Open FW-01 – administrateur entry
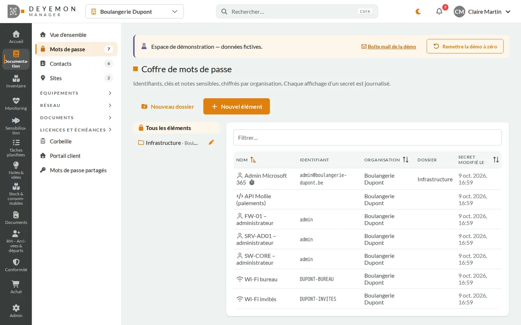The height and width of the screenshot is (325, 521). [255, 219]
